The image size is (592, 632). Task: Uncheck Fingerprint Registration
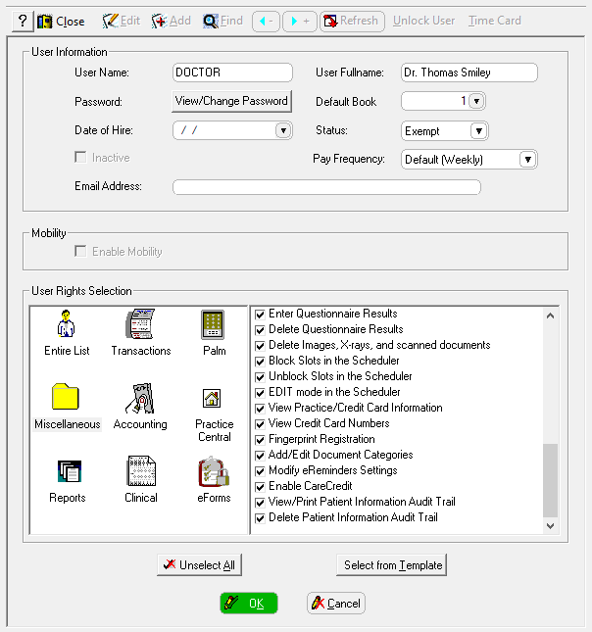pyautogui.click(x=260, y=440)
